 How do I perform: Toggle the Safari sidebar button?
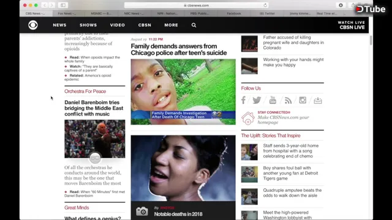tap(63, 5)
